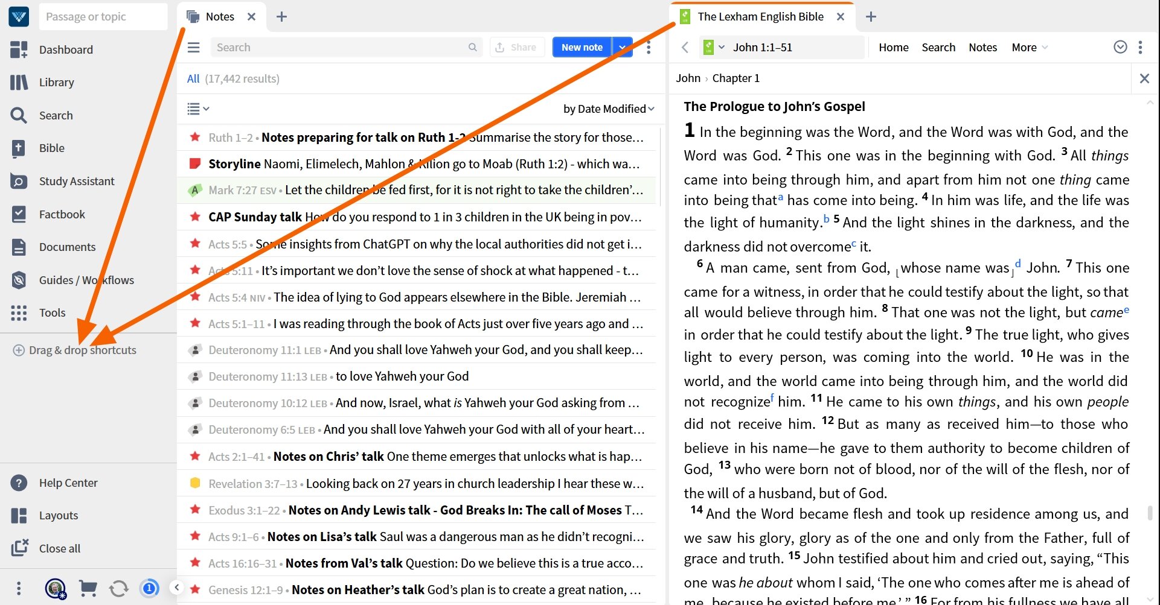Viewport: 1160px width, 605px height.
Task: Add a new tab beside Lexham English Bible
Action: tap(871, 17)
